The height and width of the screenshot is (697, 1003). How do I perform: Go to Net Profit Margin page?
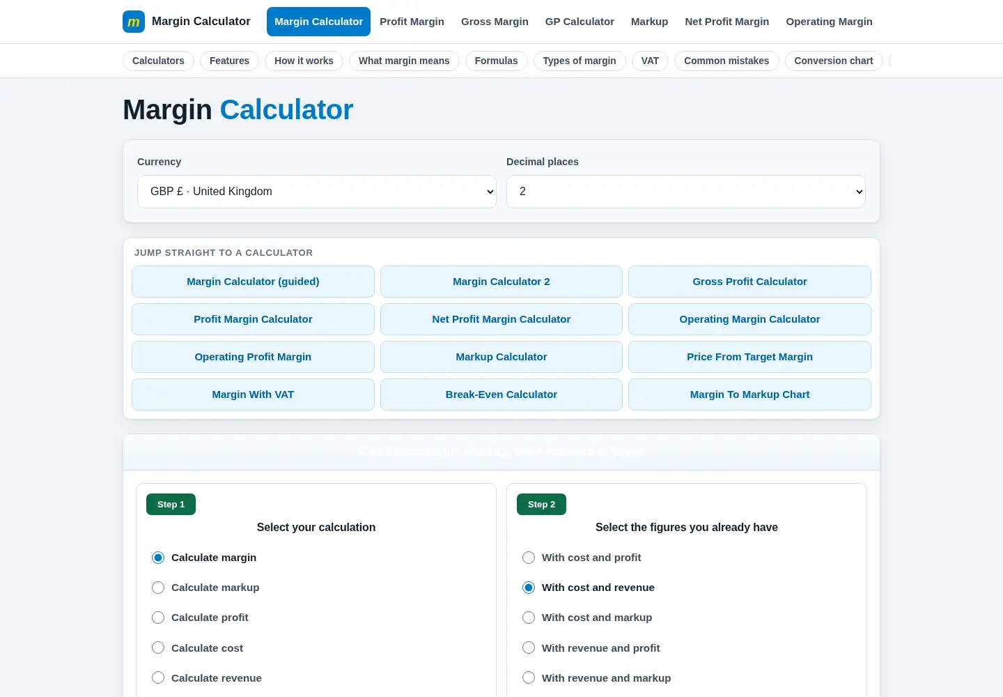[727, 22]
